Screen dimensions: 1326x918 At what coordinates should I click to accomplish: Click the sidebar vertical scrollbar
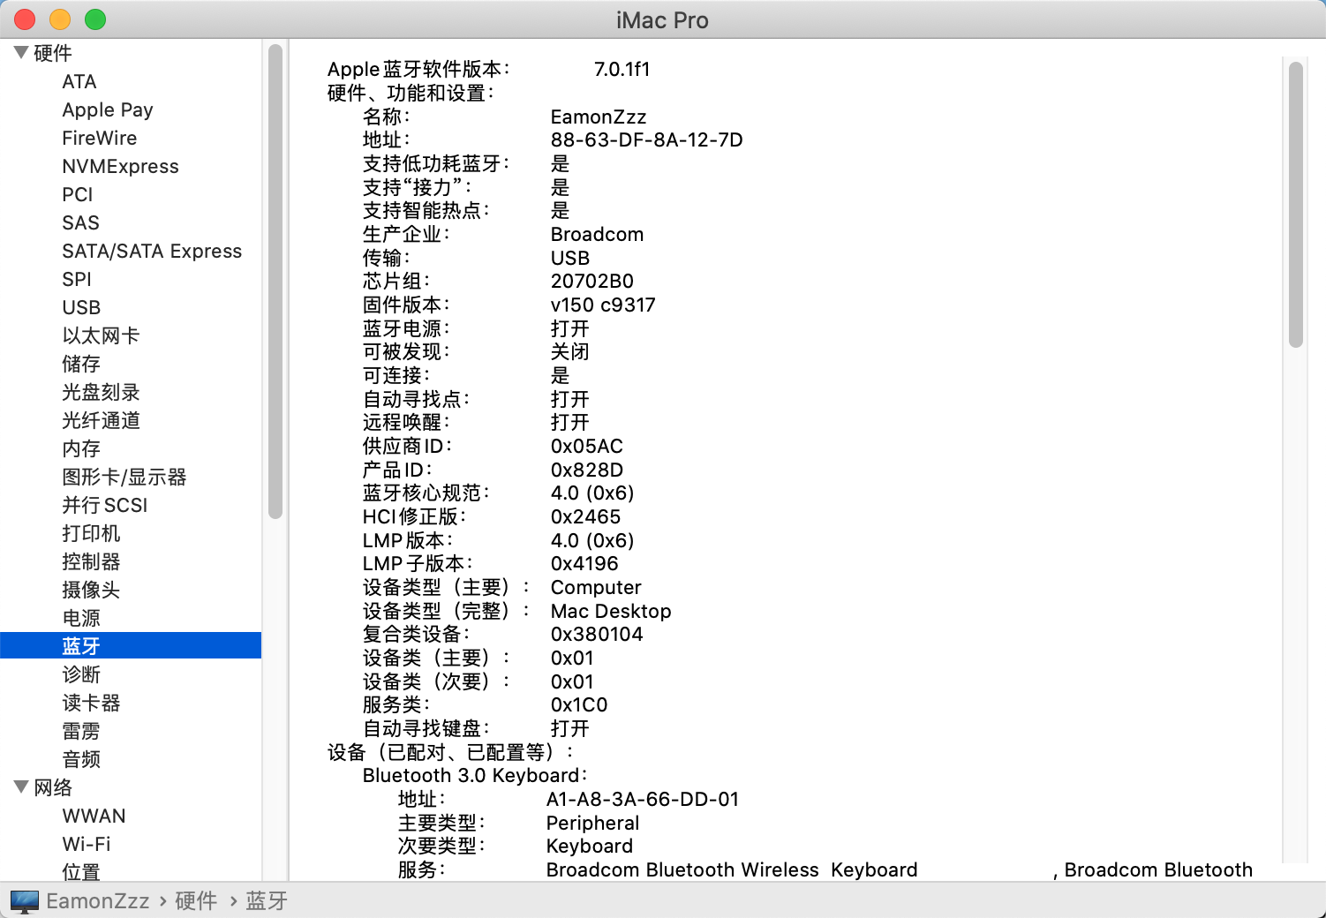[275, 281]
